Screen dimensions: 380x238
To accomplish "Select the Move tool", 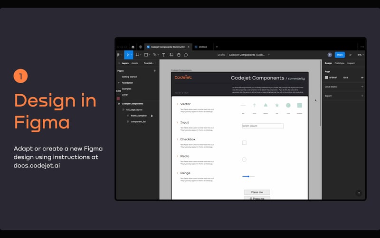I will pos(128,55).
